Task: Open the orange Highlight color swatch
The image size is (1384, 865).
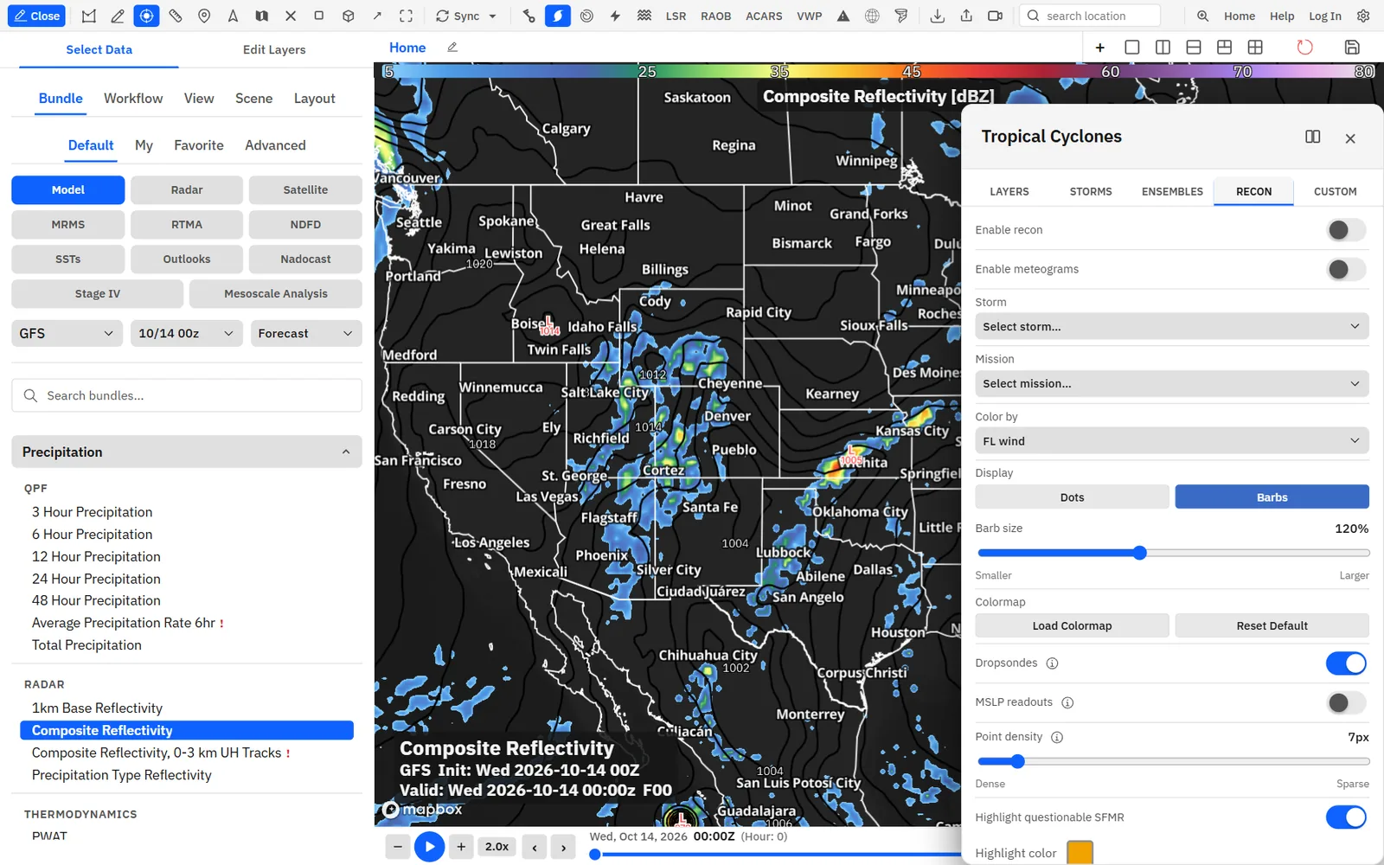Action: point(1080,852)
